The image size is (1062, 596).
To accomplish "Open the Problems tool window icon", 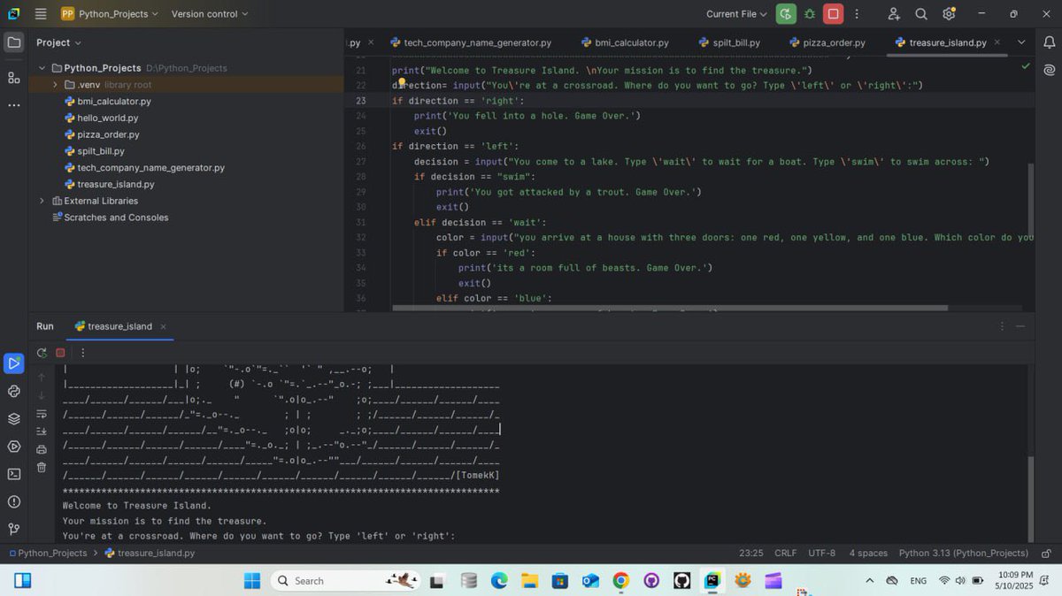I will [13, 501].
